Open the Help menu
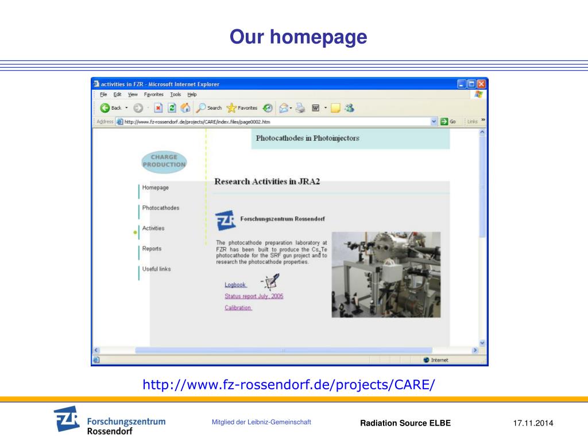 (x=192, y=95)
